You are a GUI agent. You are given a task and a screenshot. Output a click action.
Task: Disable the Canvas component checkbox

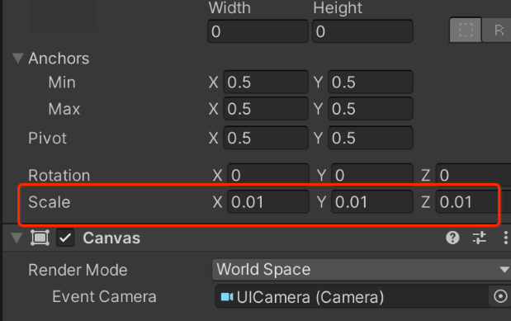[65, 238]
